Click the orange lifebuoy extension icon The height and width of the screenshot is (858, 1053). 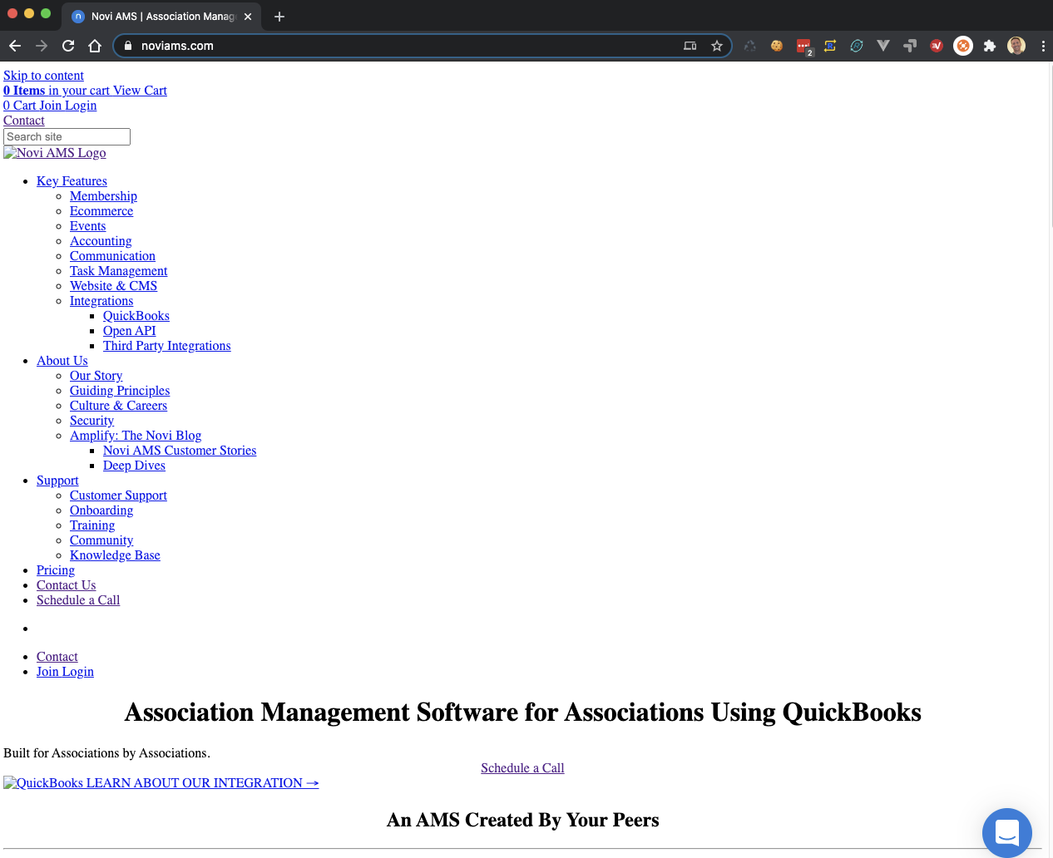coord(963,46)
